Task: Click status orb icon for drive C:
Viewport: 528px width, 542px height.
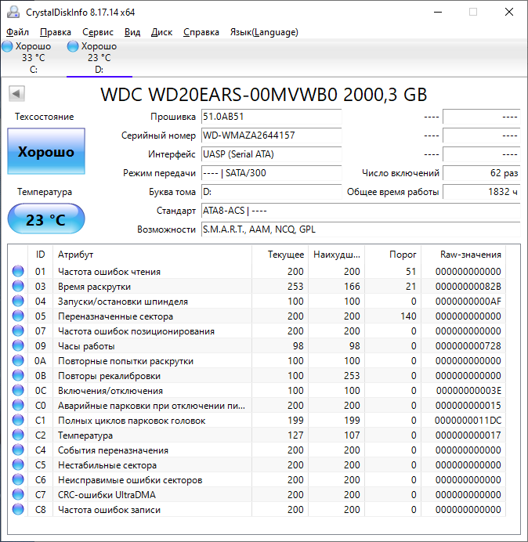Action: point(7,46)
